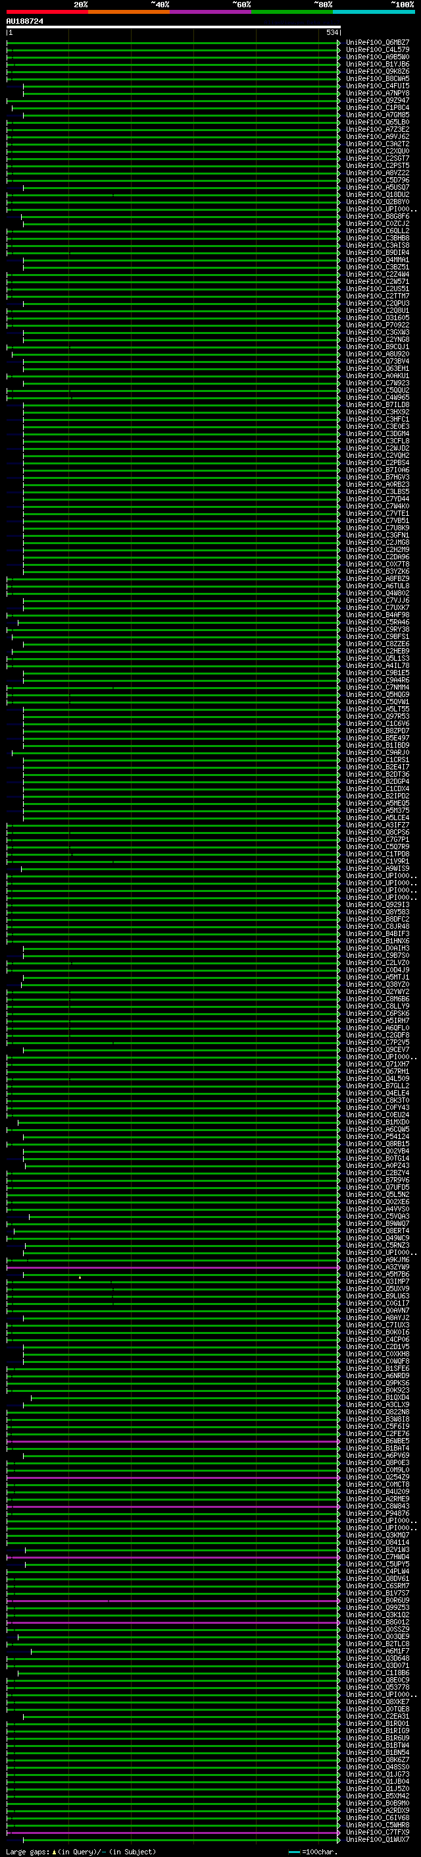Open hit UniRef100_Q3IMP7
421x1857 pixels.
click(378, 1282)
